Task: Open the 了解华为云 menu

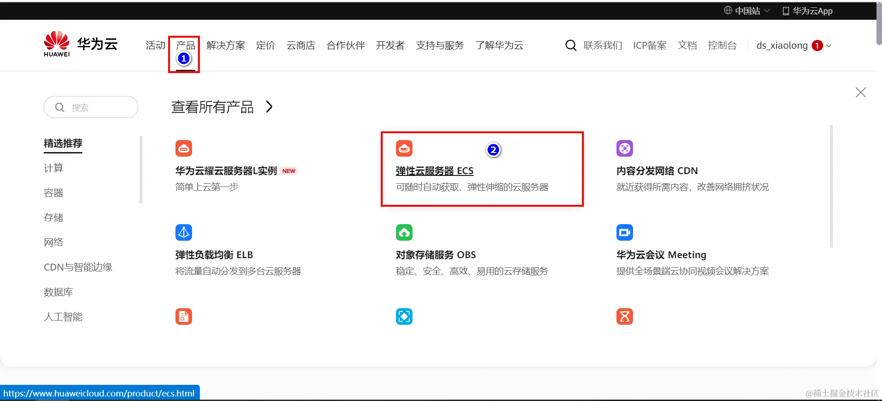Action: tap(499, 45)
